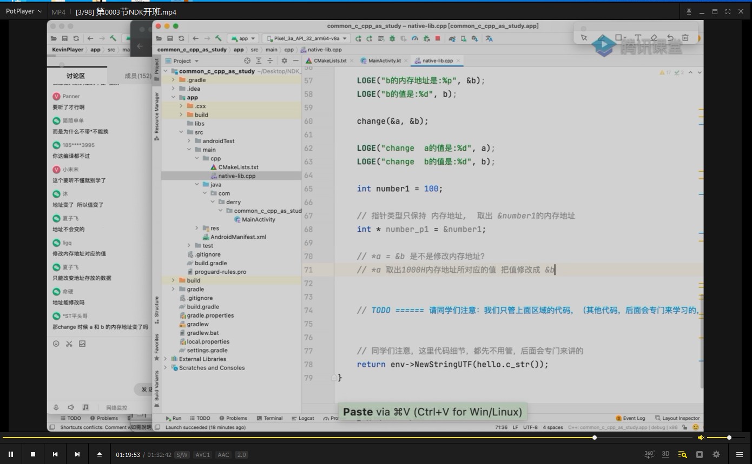
Task: Seek on the video progress bar
Action: click(346, 438)
